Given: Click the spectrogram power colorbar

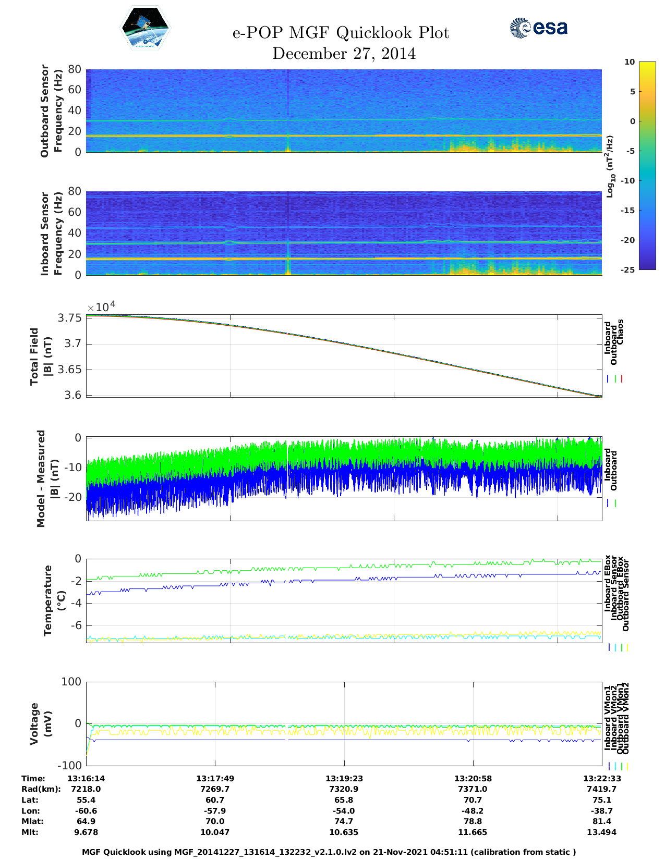Looking at the screenshot, I should point(647,165).
